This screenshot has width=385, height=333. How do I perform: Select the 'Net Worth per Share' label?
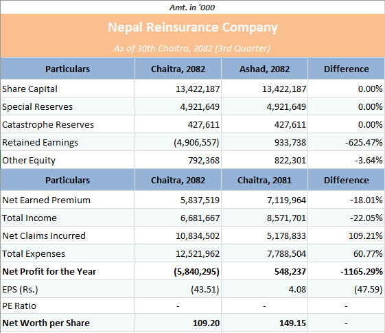(46, 323)
